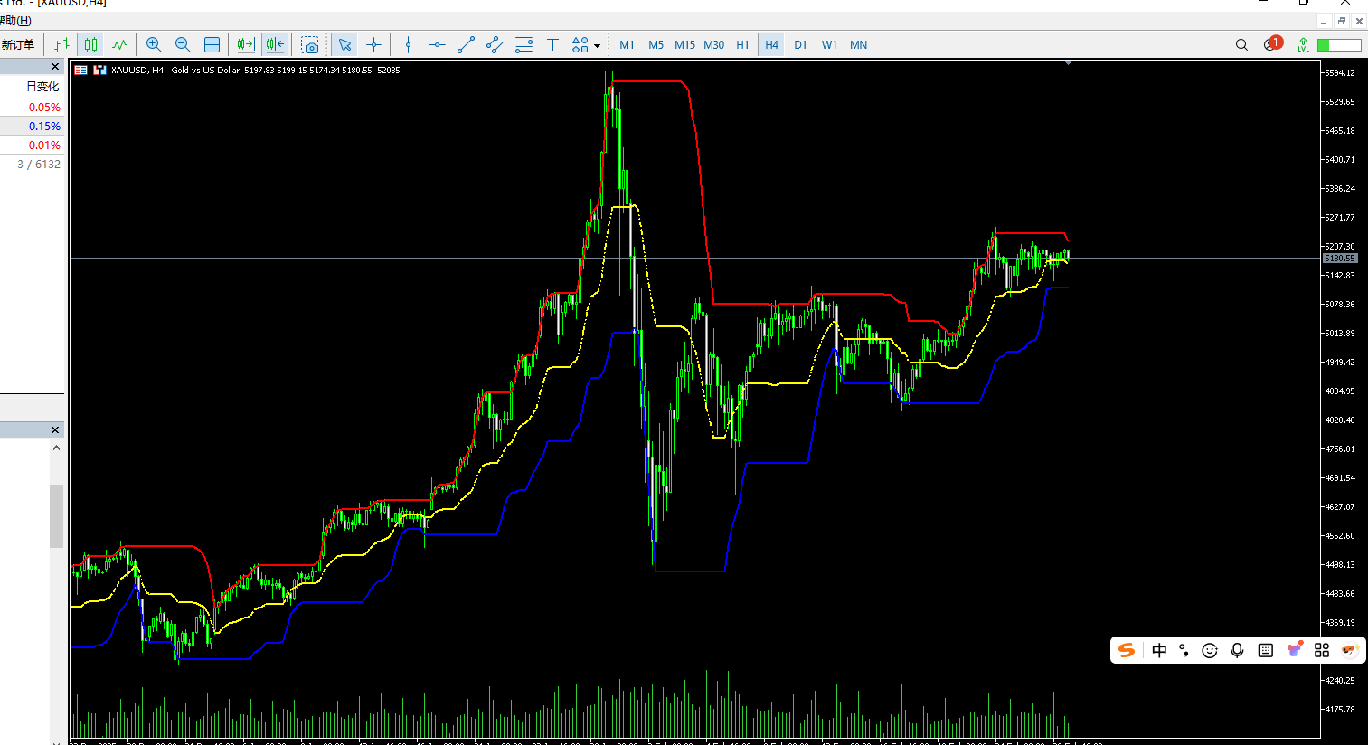Click the chart depth icon beside XAUUSD
Image resolution: width=1368 pixels, height=745 pixels.
[x=99, y=70]
